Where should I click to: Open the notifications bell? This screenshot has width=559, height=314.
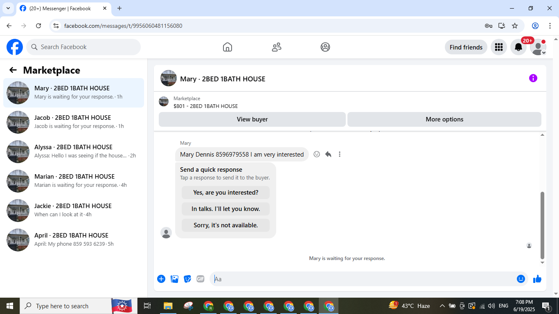point(518,47)
